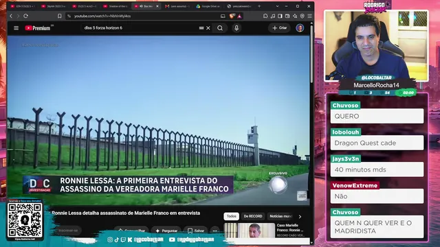Click the bookmark icon beside the address bar
This screenshot has width=440, height=247.
(60, 16)
